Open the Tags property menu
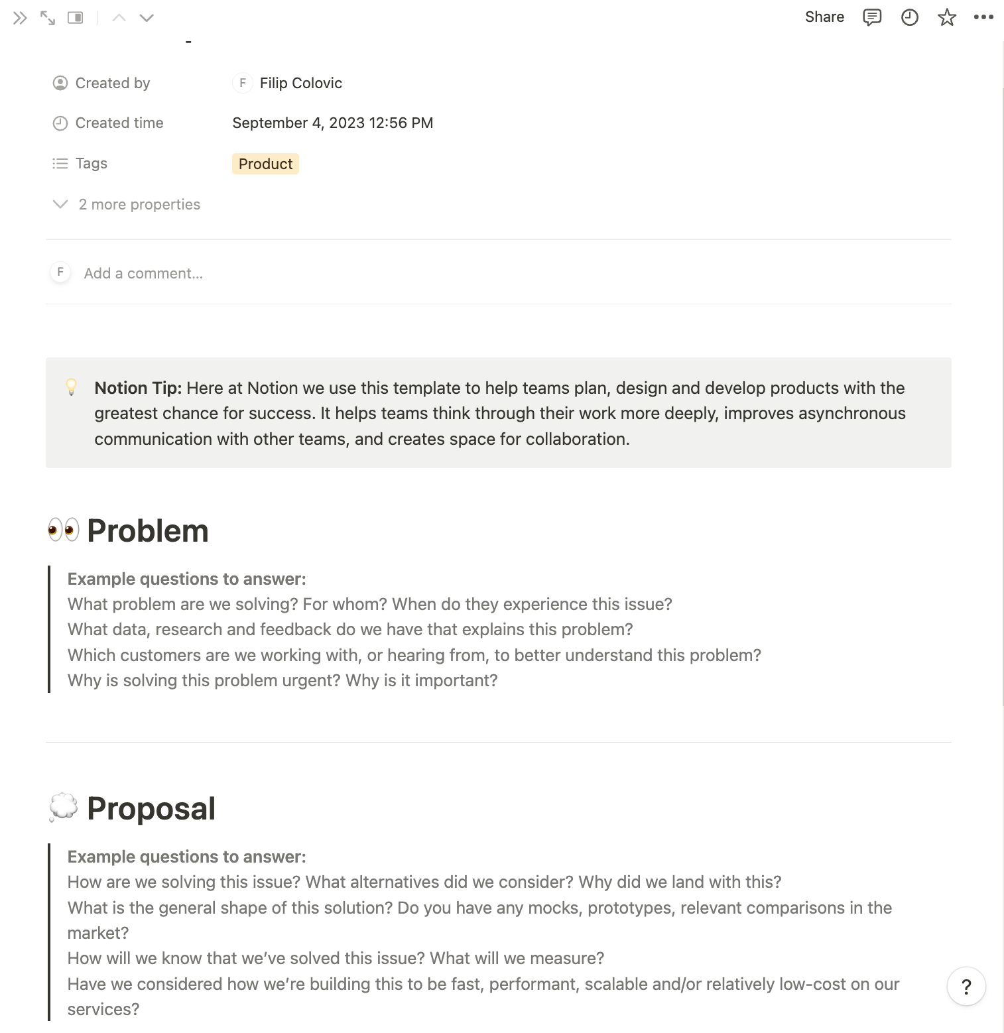 click(91, 163)
